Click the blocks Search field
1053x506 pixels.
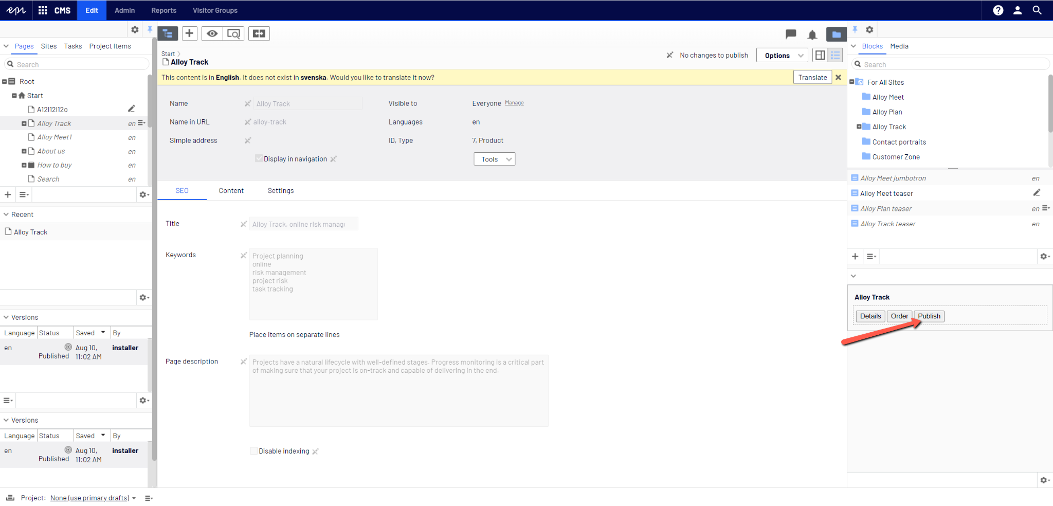tap(950, 64)
